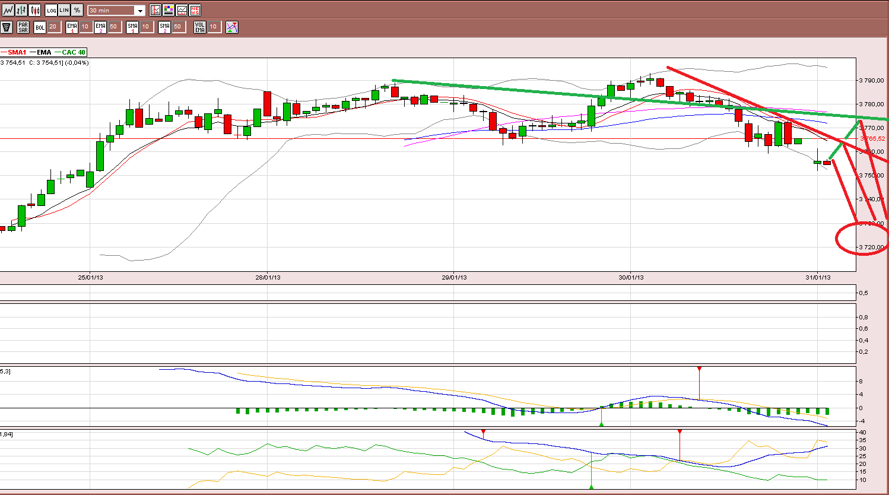
Task: Open the 30 min timeframe dropdown
Action: pos(116,11)
